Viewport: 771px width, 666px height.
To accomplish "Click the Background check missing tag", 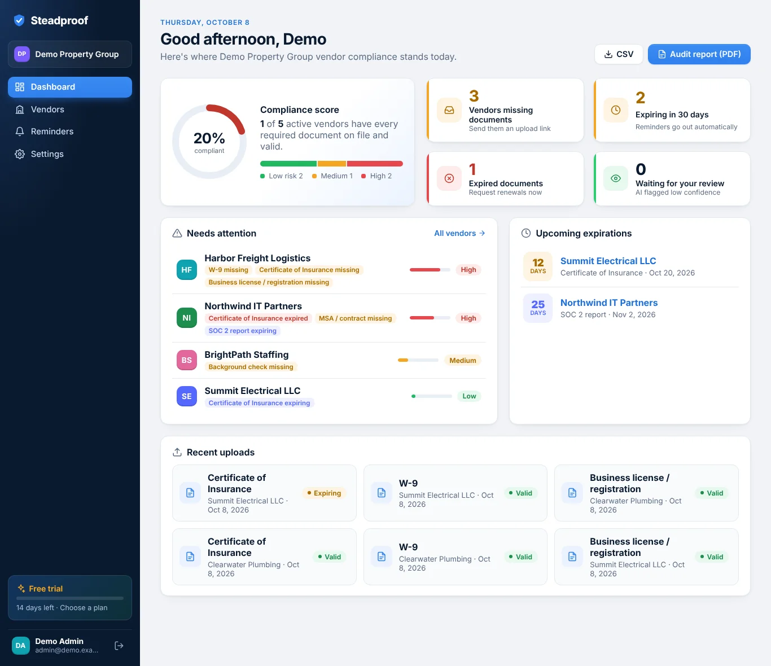I will (251, 367).
